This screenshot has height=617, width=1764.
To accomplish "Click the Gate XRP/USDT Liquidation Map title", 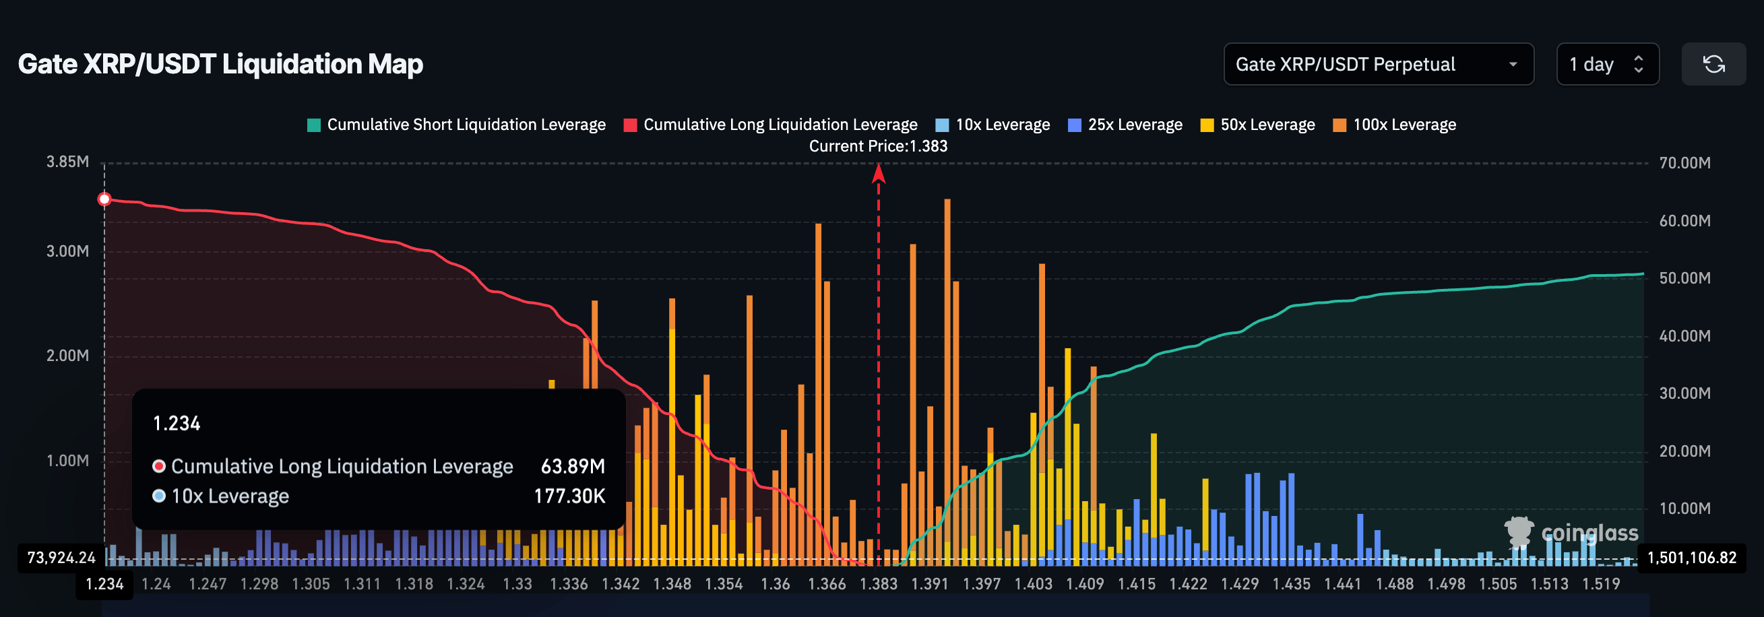I will pyautogui.click(x=220, y=65).
